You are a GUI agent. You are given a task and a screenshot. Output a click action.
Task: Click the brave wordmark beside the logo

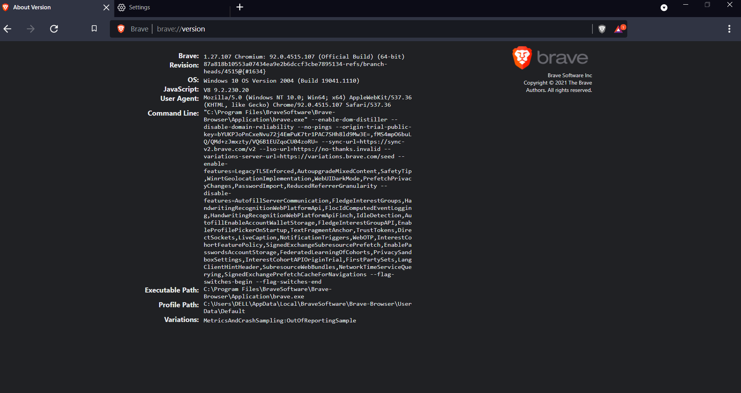561,57
